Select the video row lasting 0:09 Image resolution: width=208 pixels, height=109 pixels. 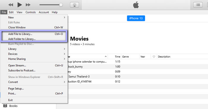point(138,71)
